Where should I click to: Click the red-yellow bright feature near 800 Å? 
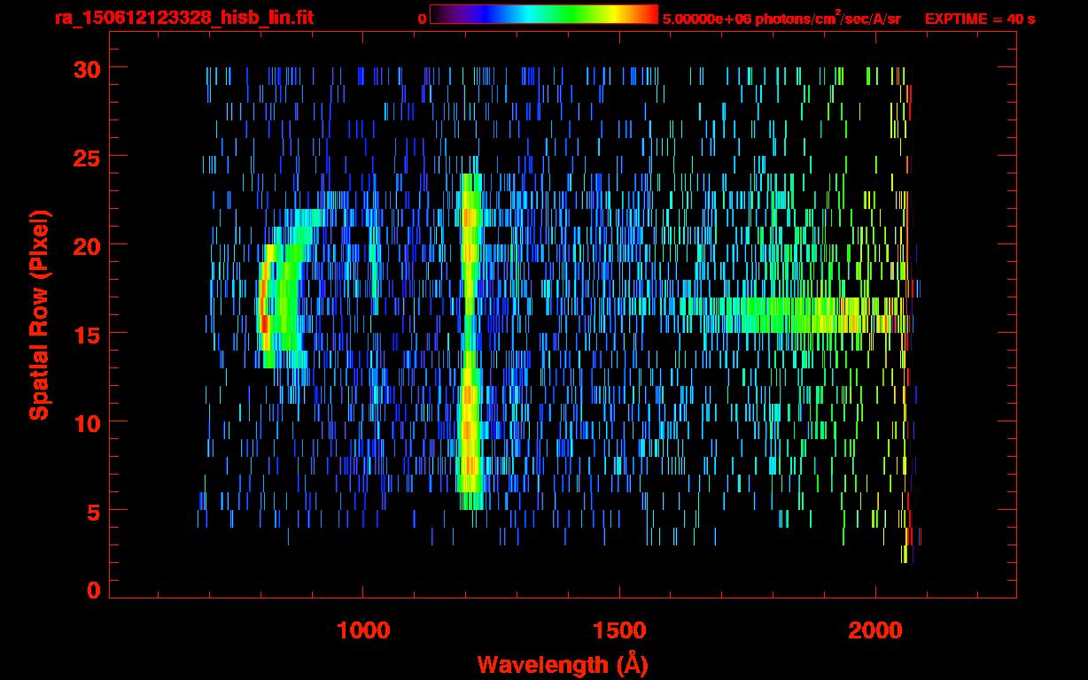[264, 310]
